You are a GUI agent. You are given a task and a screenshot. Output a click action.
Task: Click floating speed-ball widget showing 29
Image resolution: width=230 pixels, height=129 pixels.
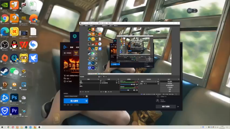tap(192, 11)
